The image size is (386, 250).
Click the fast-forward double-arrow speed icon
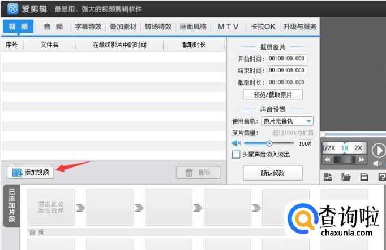362,160
